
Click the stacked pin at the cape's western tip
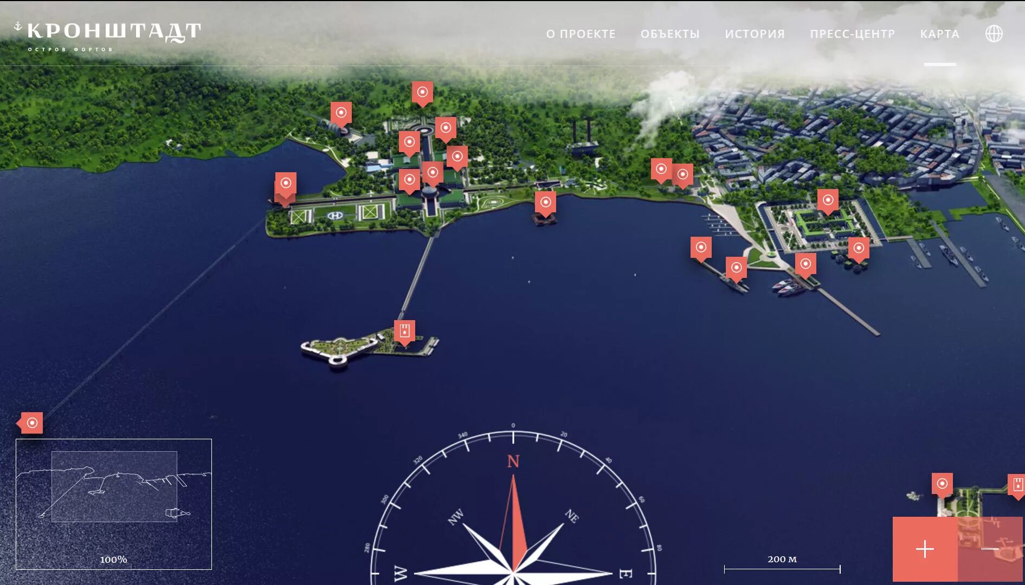[286, 184]
